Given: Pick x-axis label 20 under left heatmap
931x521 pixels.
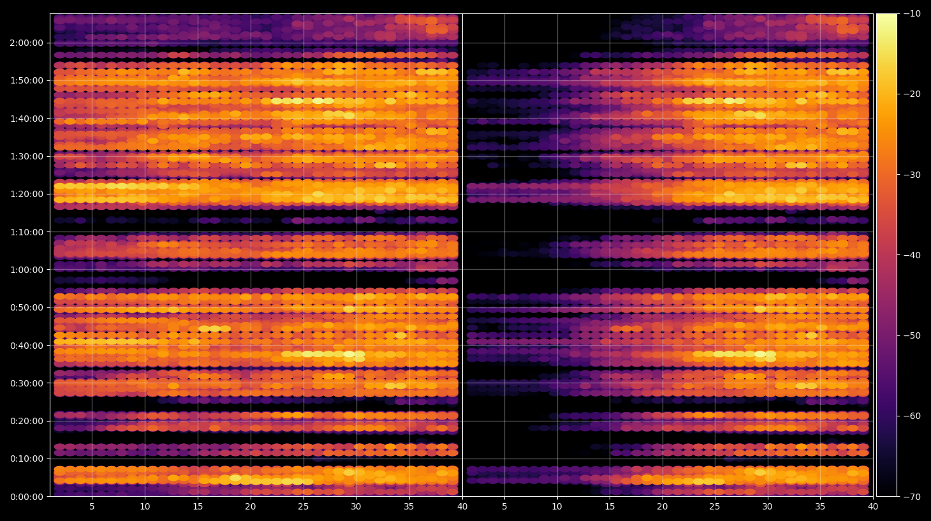Looking at the screenshot, I should coord(251,507).
